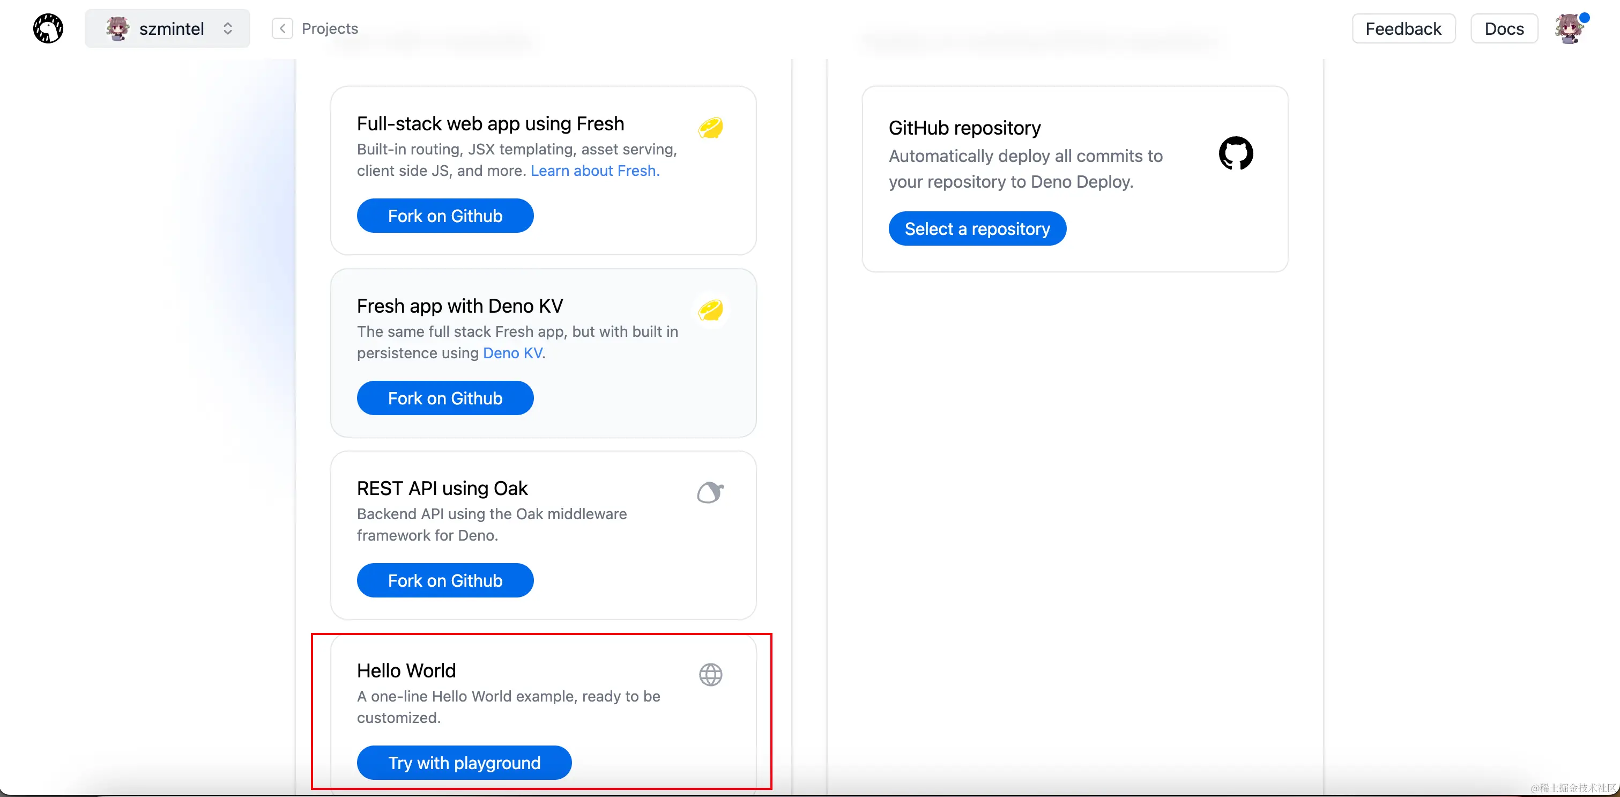Go back to Projects page
This screenshot has height=797, width=1620.
click(x=330, y=28)
